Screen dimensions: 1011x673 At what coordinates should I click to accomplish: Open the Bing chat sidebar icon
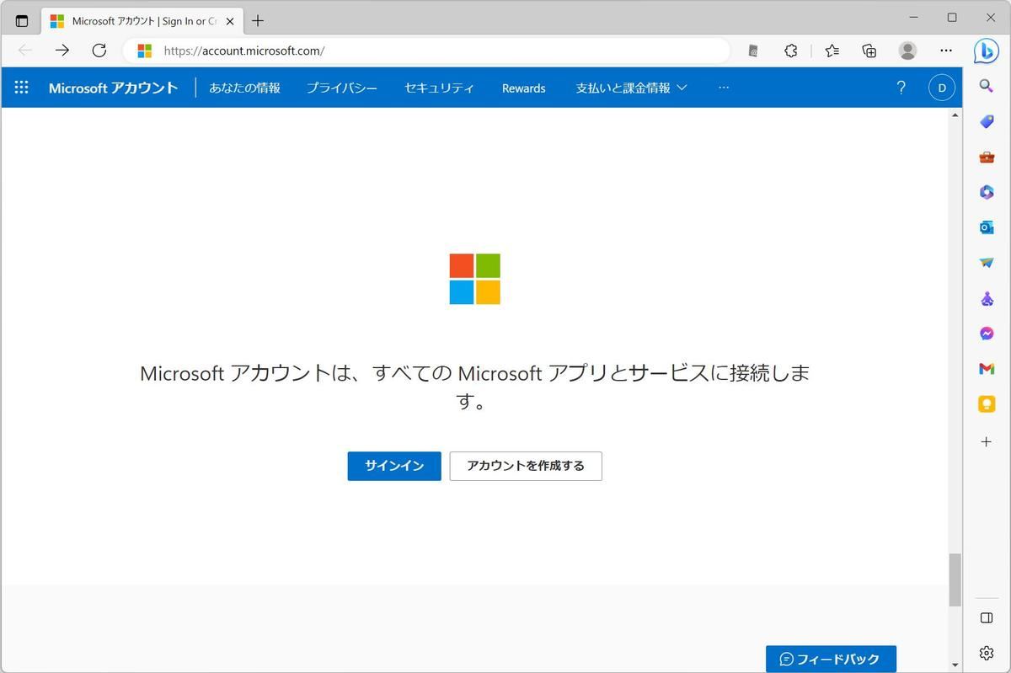987,51
